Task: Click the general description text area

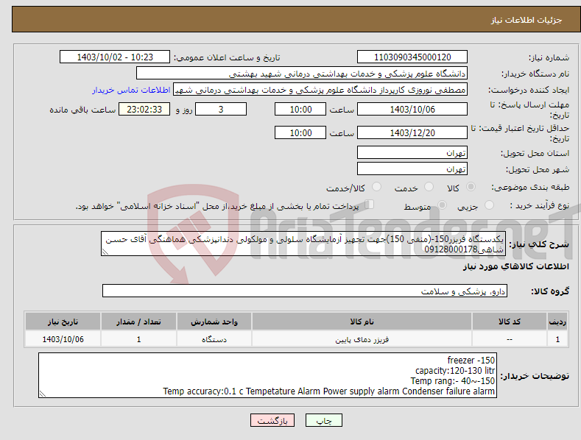Action: 303,244
